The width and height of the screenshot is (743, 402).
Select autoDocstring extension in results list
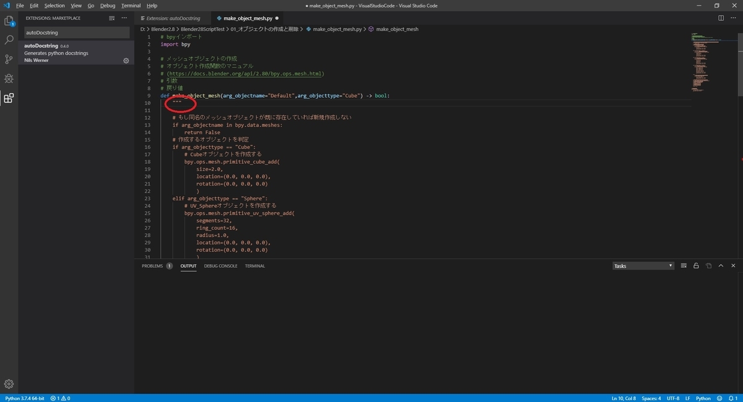coord(76,53)
